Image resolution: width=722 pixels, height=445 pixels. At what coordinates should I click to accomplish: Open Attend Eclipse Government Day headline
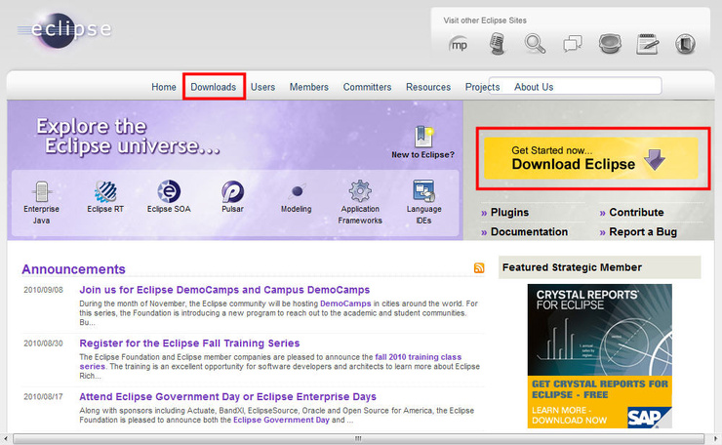227,396
